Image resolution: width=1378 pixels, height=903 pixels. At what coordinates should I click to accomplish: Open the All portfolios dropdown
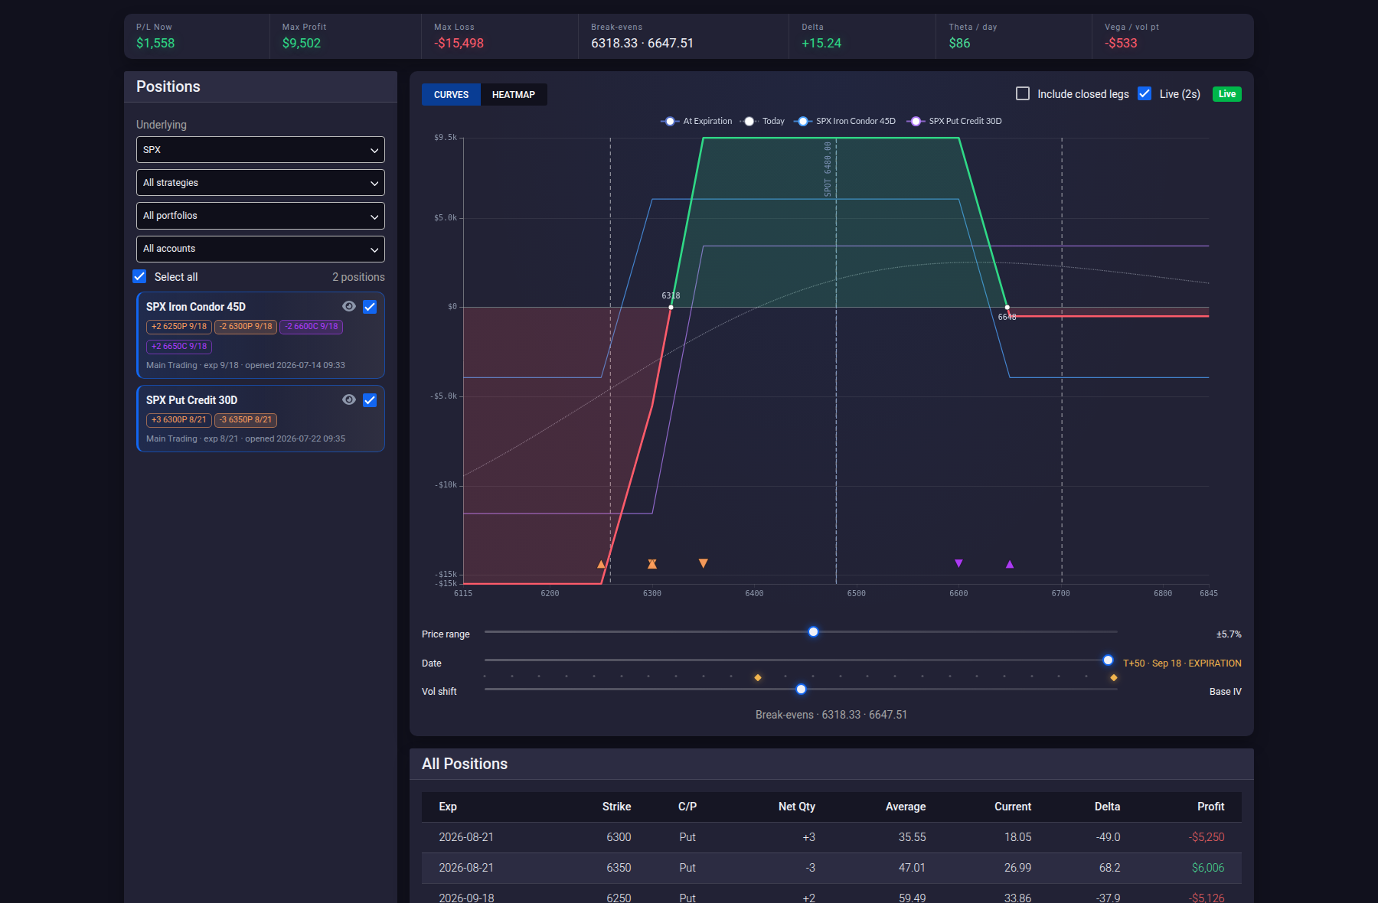pos(260,215)
